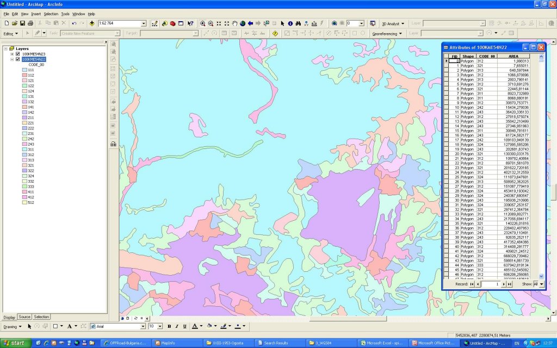
Task: Go to last record in attribute table
Action: click(509, 284)
